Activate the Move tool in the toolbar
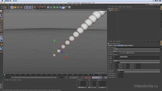Viewport: 162px width, 91px height. 12,7
